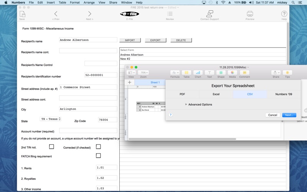Open the State dropdown TX - Texas
The image size is (307, 192).
[51, 119]
